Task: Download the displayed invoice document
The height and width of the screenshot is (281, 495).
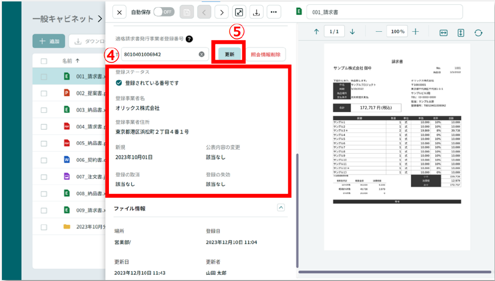Action: tap(256, 12)
